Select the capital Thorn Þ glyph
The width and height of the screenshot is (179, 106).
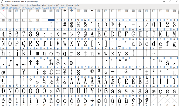(99, 91)
